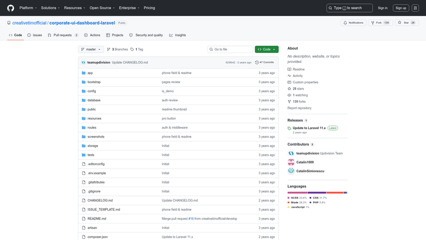Click the GitHub logo icon
The image size is (426, 240).
pyautogui.click(x=11, y=8)
